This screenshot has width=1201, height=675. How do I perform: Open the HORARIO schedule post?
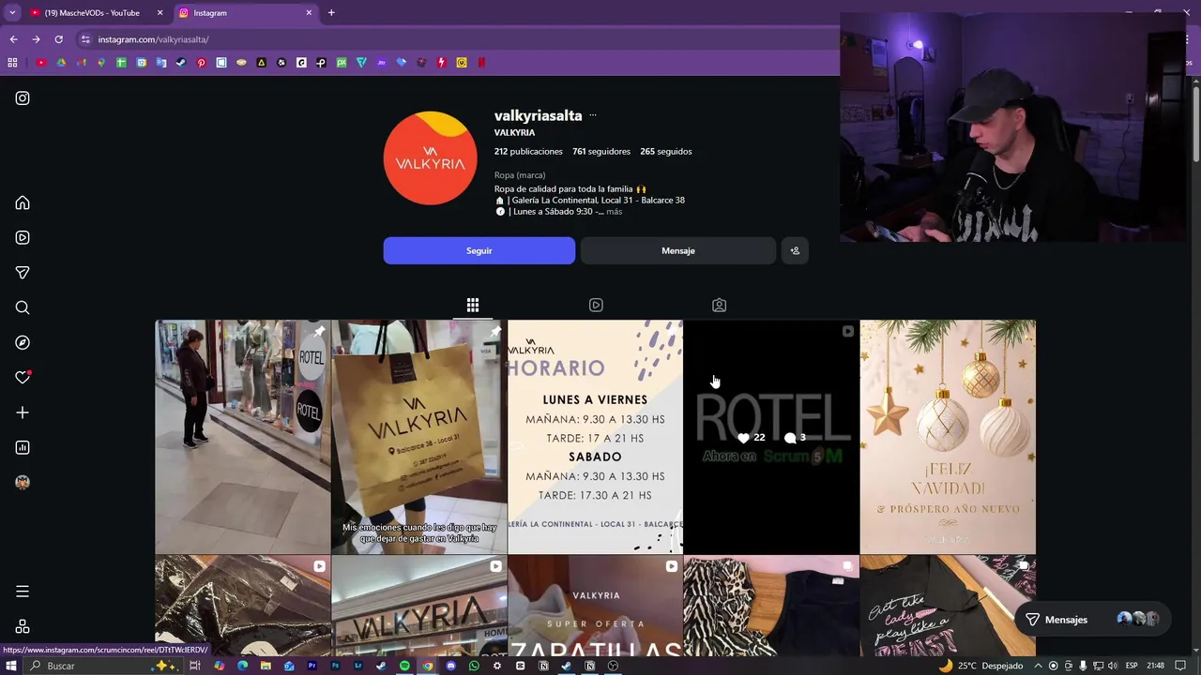click(595, 437)
